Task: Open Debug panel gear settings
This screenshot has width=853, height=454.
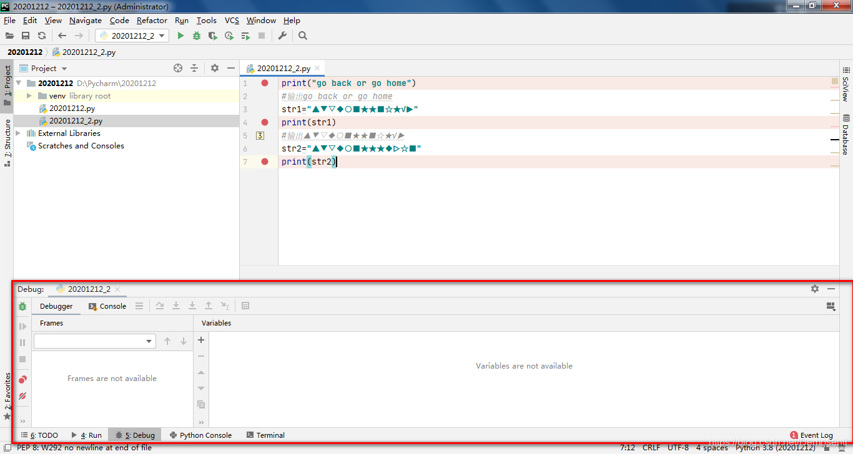Action: click(815, 289)
